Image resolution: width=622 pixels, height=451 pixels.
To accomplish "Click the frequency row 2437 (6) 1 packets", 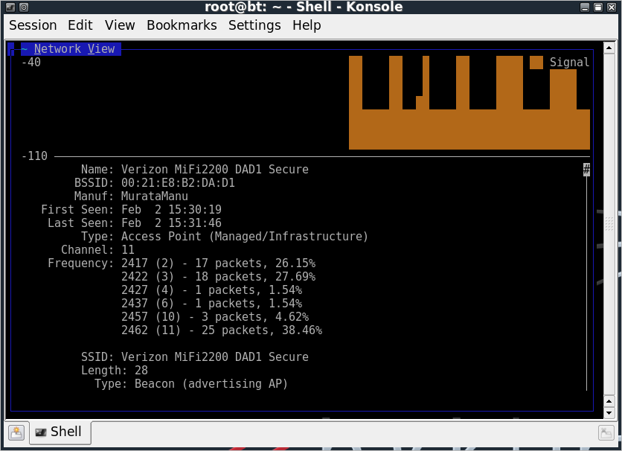I will [x=212, y=304].
